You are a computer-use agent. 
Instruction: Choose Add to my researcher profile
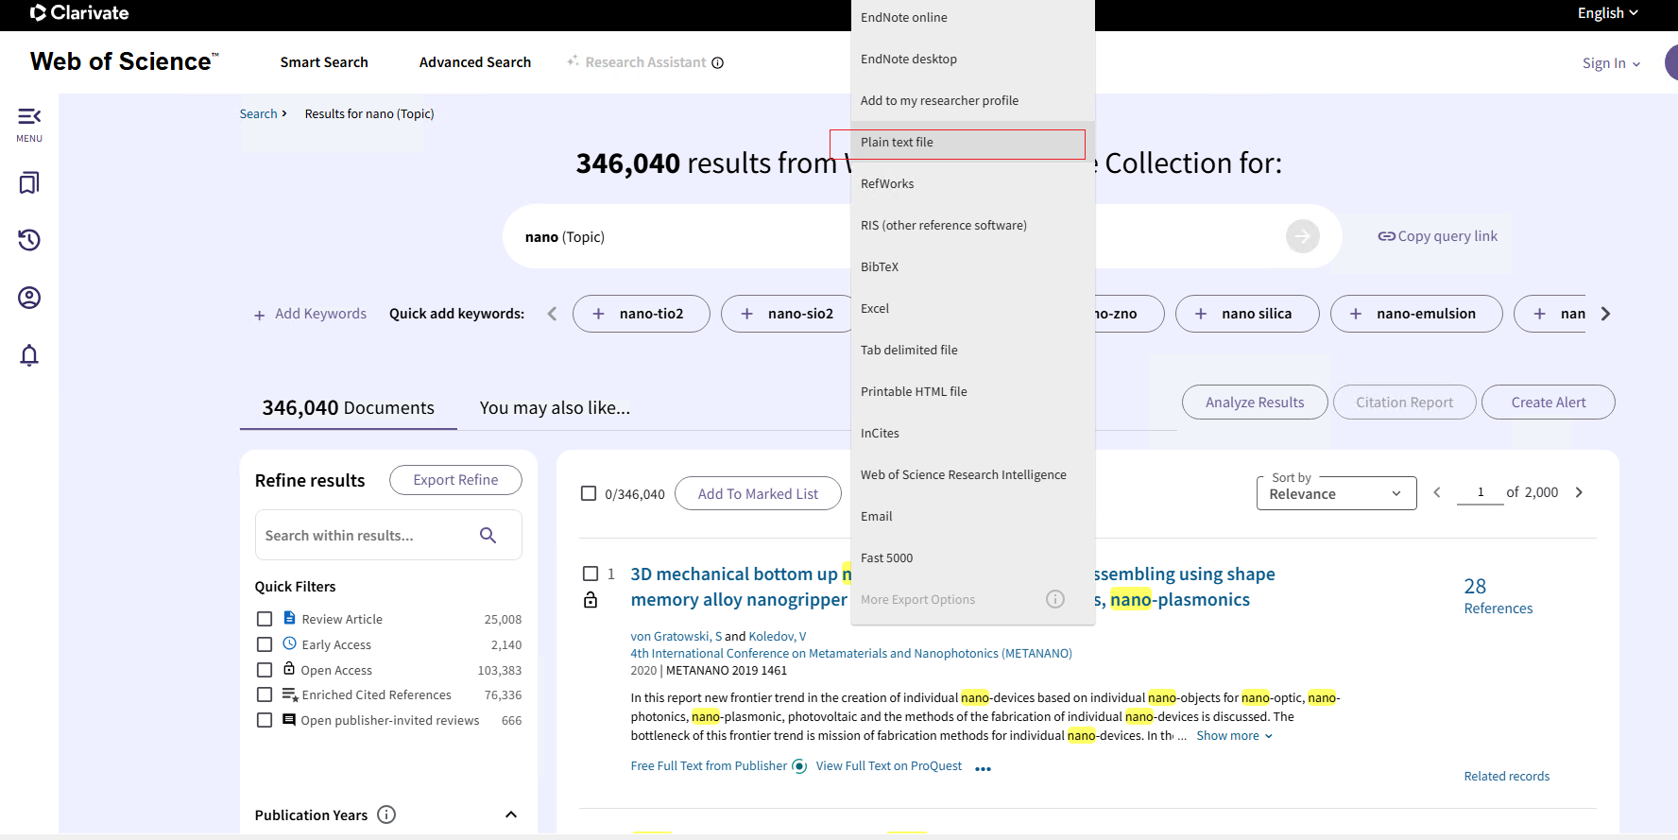click(972, 100)
